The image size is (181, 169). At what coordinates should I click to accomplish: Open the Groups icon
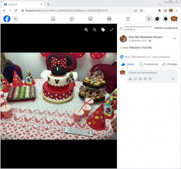pyautogui.click(x=109, y=19)
